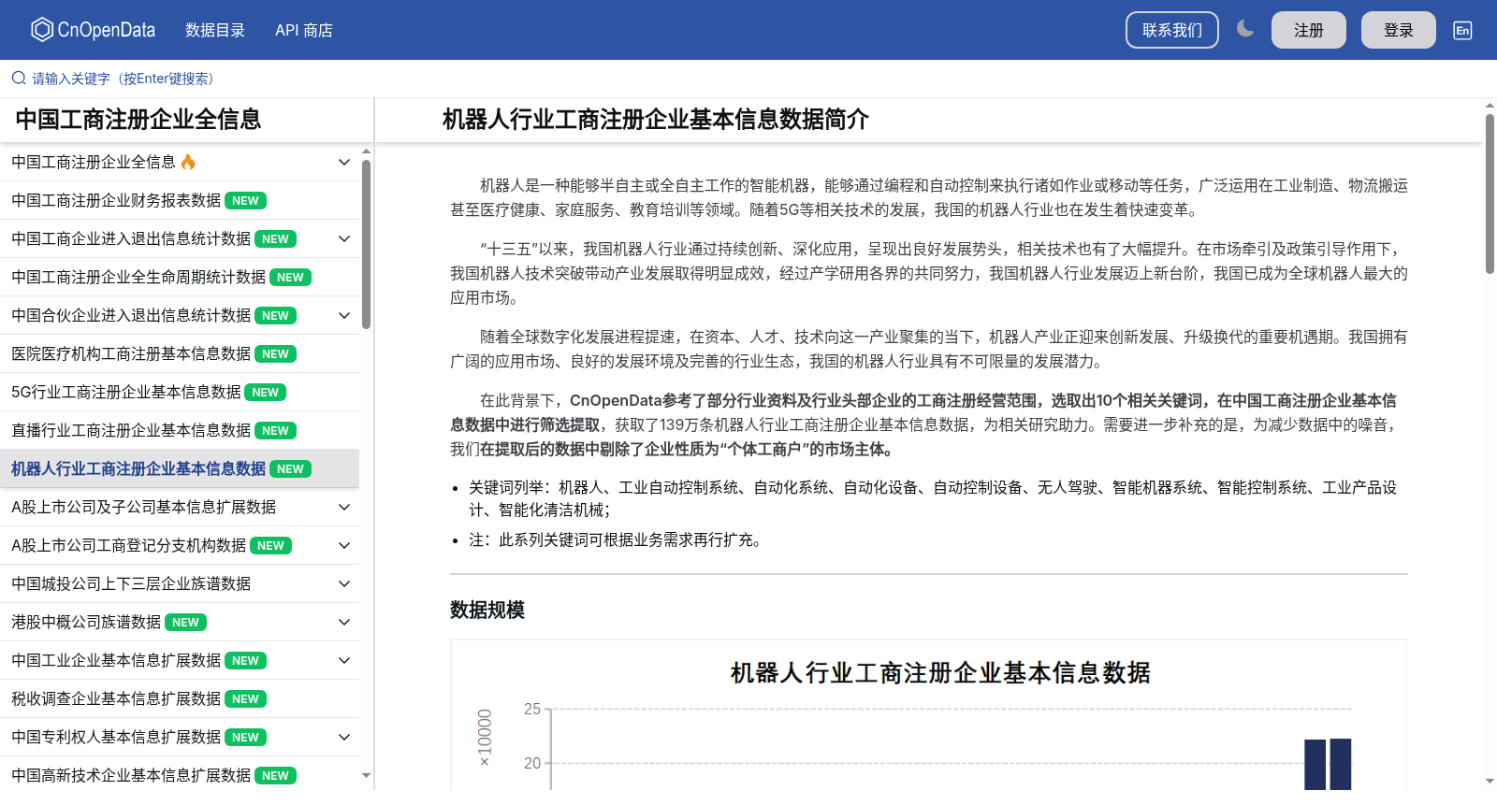Click the 关键词列举 bullet text
The height and width of the screenshot is (805, 1497).
click(x=933, y=498)
